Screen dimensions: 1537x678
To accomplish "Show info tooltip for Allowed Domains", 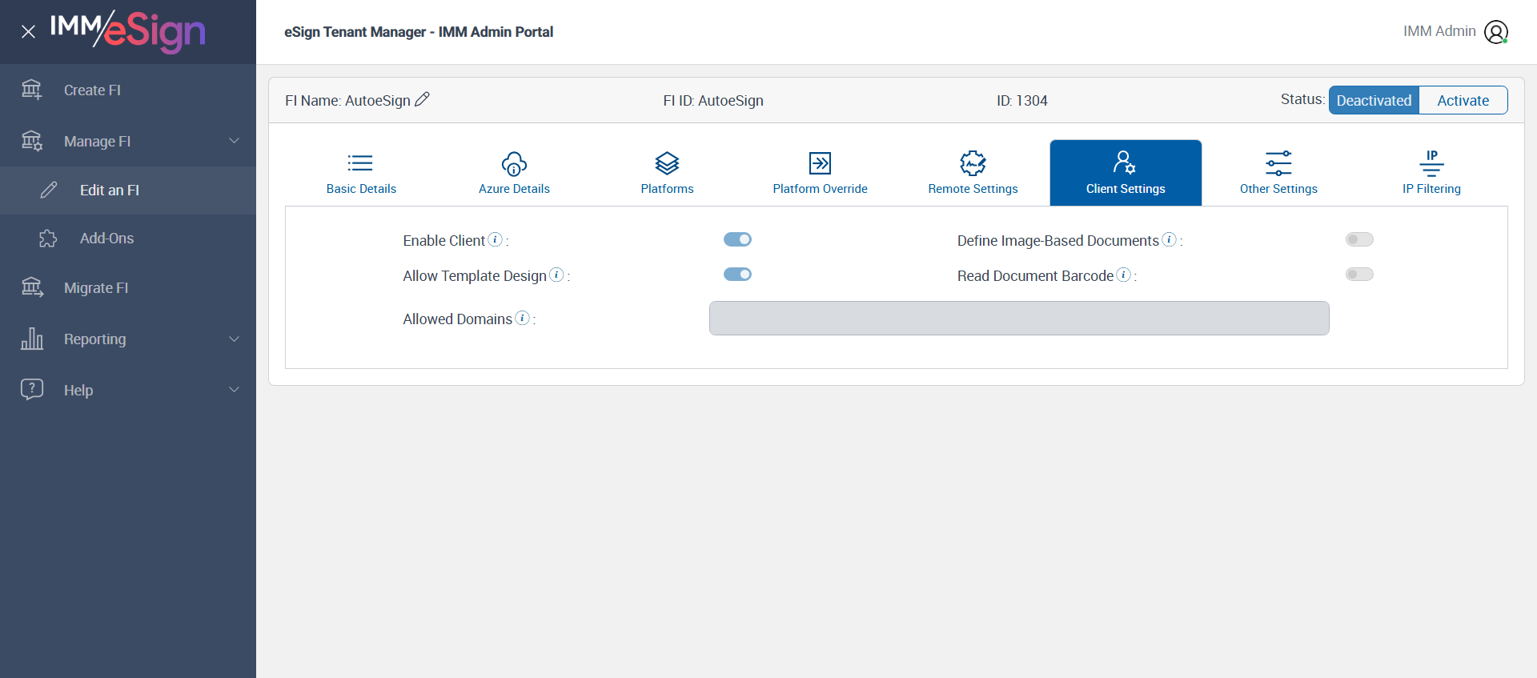I will click(522, 318).
